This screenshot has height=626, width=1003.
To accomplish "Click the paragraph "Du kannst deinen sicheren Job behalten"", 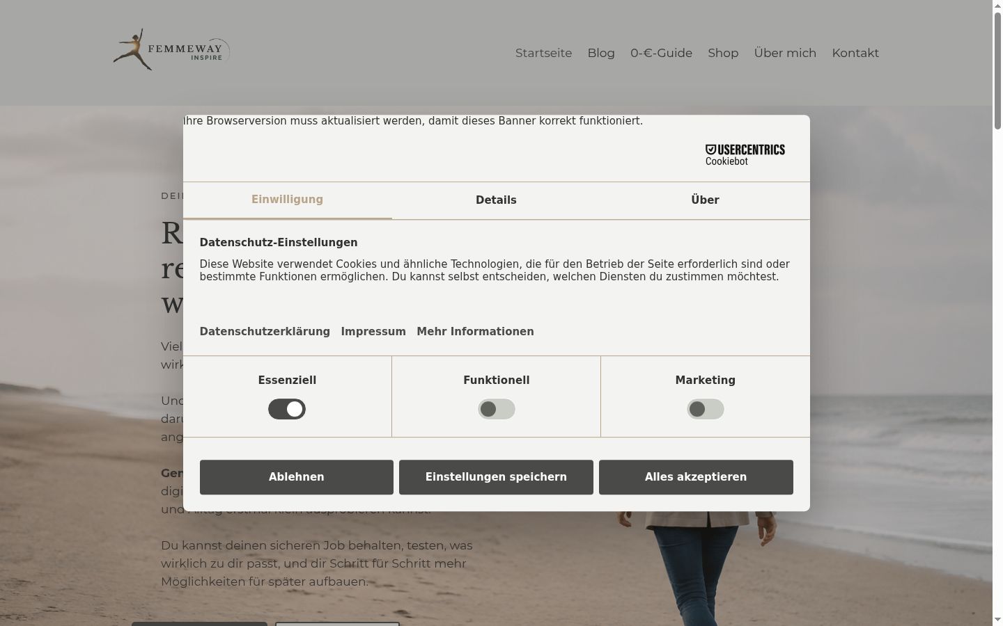I will tap(317, 563).
